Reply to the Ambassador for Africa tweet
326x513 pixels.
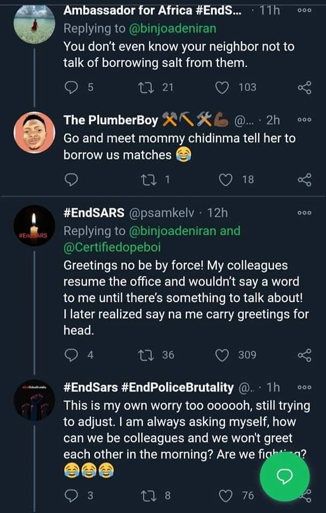[71, 87]
